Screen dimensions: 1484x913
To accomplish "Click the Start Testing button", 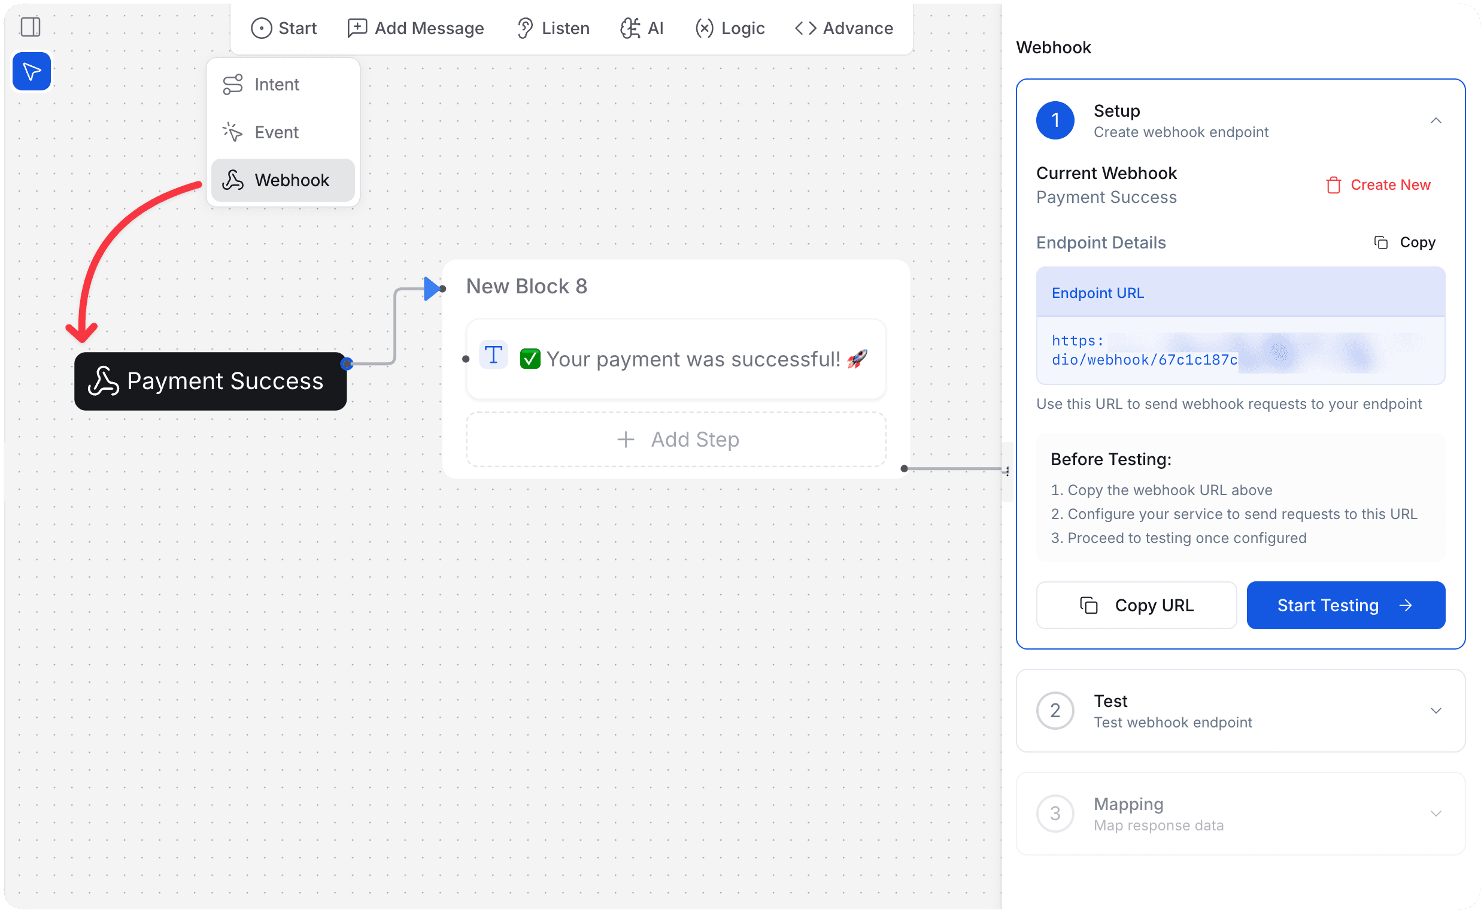I will click(1345, 605).
